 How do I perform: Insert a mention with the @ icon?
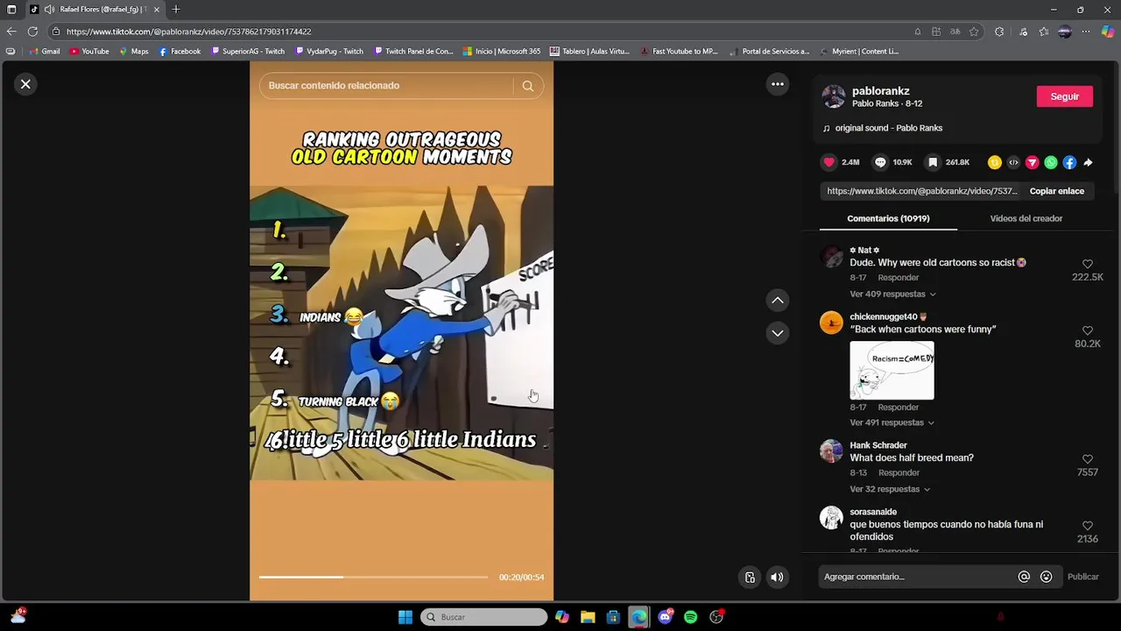point(1023,577)
